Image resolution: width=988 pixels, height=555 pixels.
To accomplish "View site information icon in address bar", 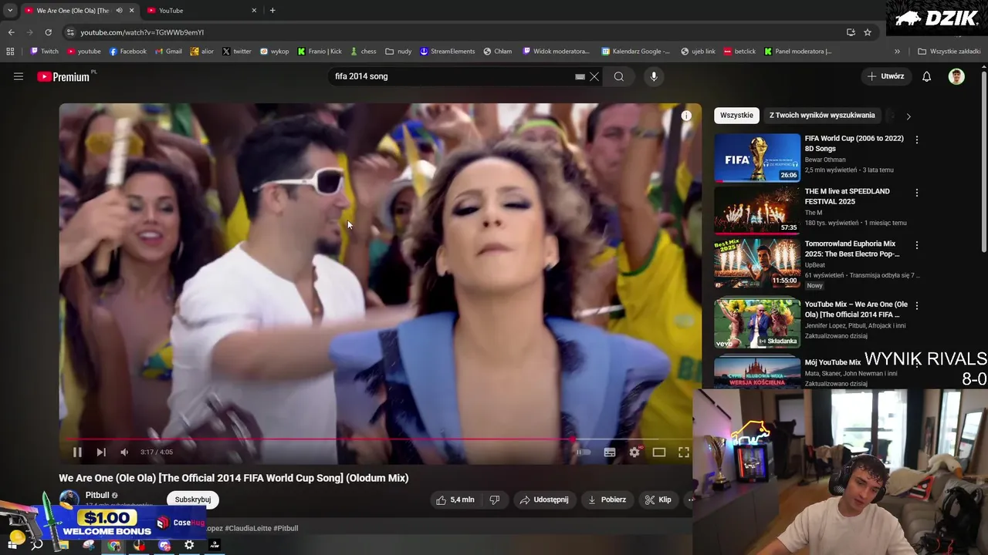I will point(70,32).
